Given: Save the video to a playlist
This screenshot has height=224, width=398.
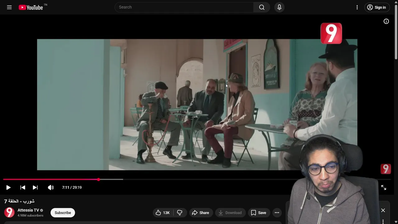Looking at the screenshot, I should 259,213.
